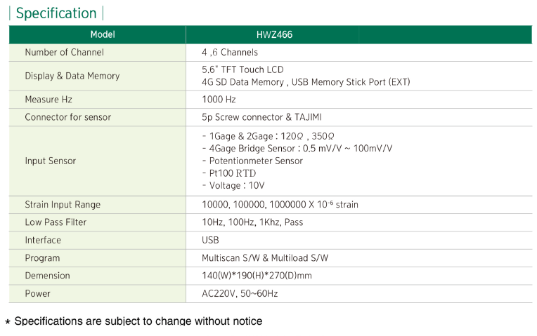Viewport: 537px width, 336px height.
Task: Select the Display & Data Memory label
Action: coord(72,76)
